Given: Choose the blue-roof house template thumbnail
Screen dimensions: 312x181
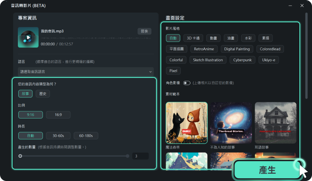Looking at the screenshot, I should coord(186,161).
